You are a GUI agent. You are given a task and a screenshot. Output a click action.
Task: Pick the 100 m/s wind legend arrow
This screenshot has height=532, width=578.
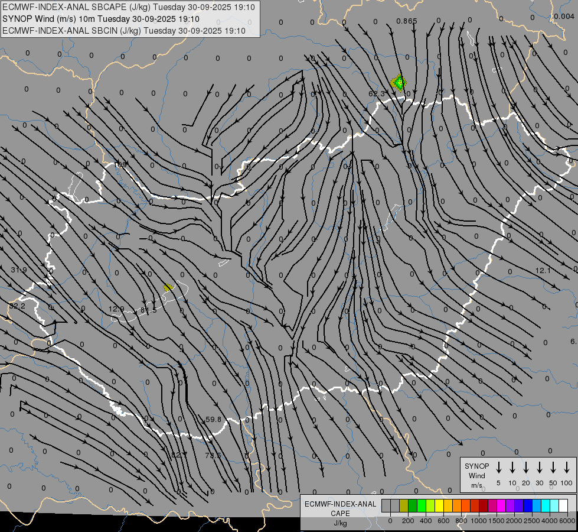567,468
